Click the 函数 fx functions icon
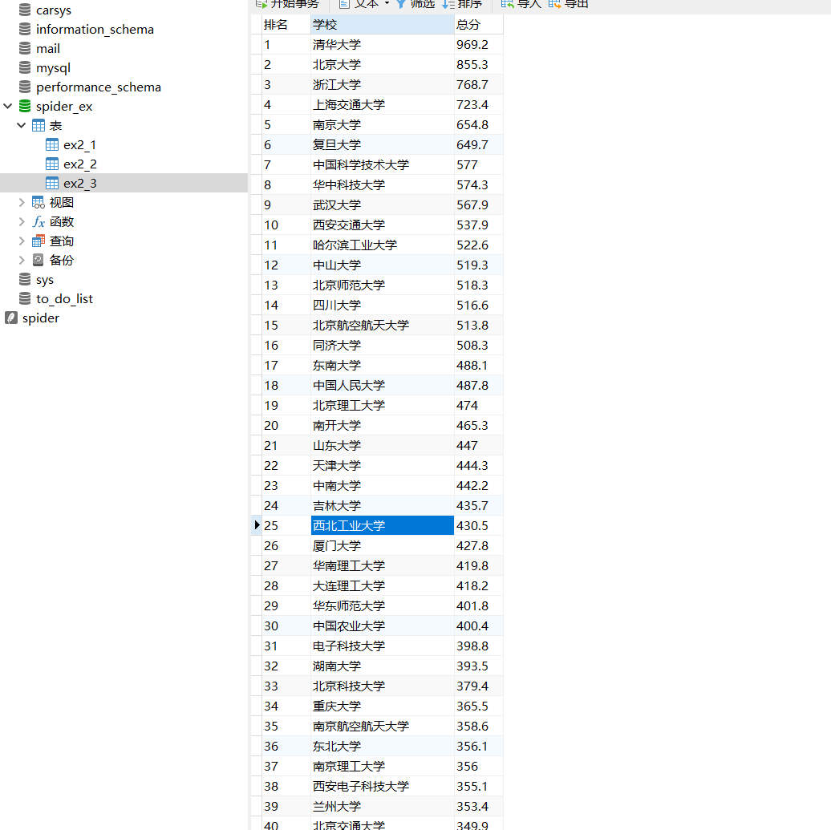831x830 pixels. (39, 221)
